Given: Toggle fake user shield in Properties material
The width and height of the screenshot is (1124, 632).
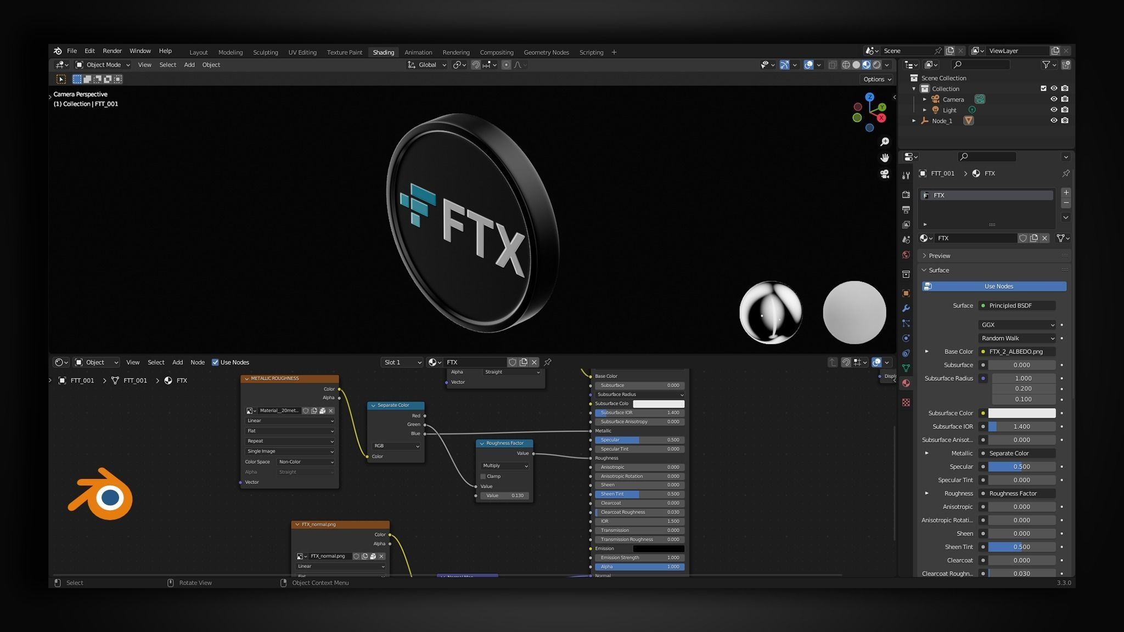Looking at the screenshot, I should pos(1023,238).
